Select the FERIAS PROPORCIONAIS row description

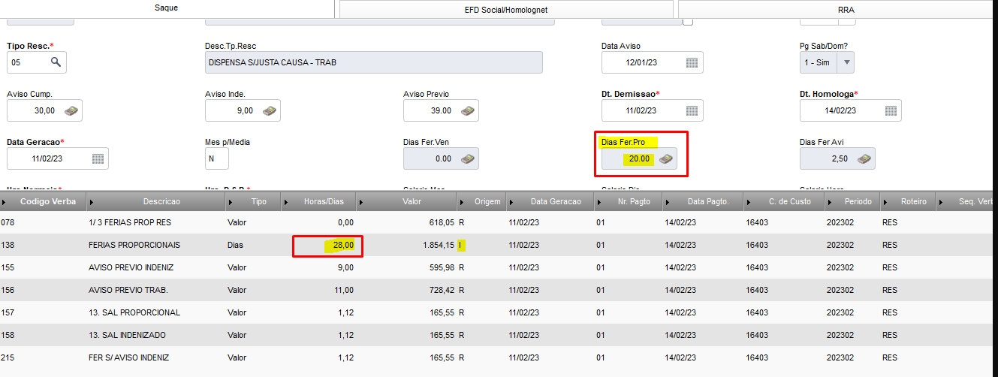coord(134,246)
